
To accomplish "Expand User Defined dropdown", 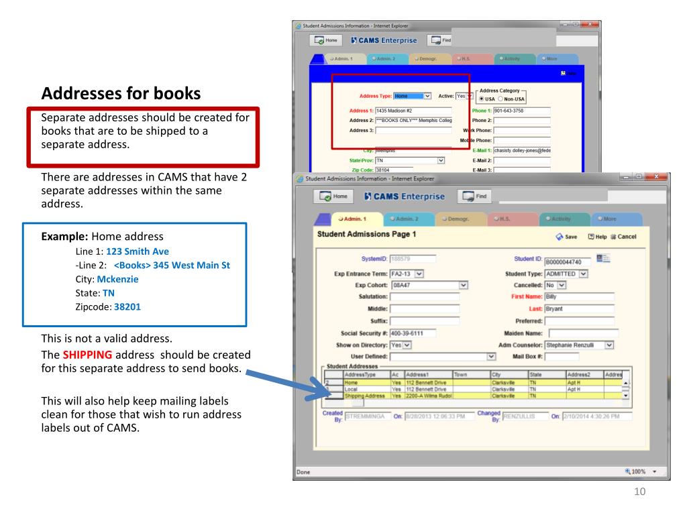I will [x=491, y=357].
